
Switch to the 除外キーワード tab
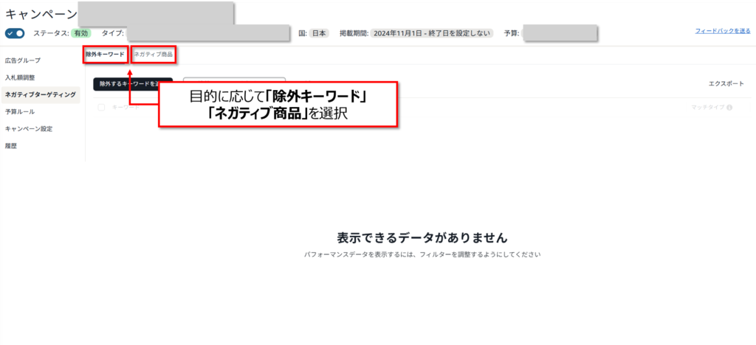click(x=105, y=55)
